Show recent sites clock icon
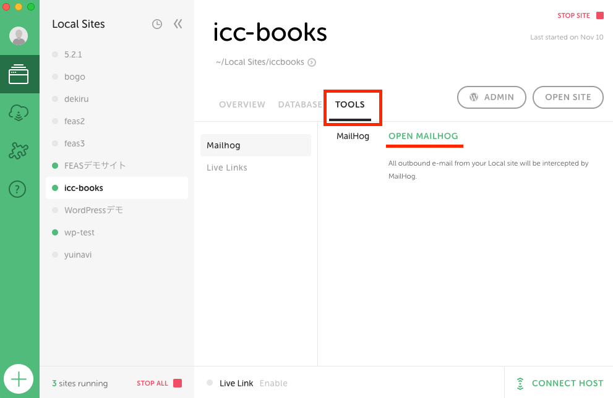The image size is (613, 398). (x=157, y=24)
